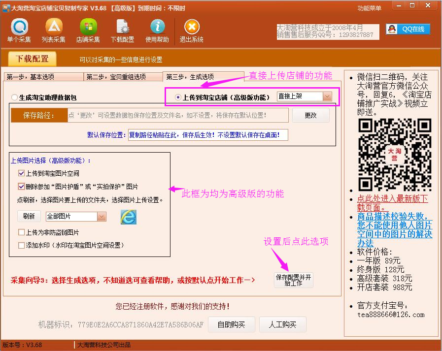Click 高级套装 318元 price text
Screen dimensions: 442x351
[384, 279]
